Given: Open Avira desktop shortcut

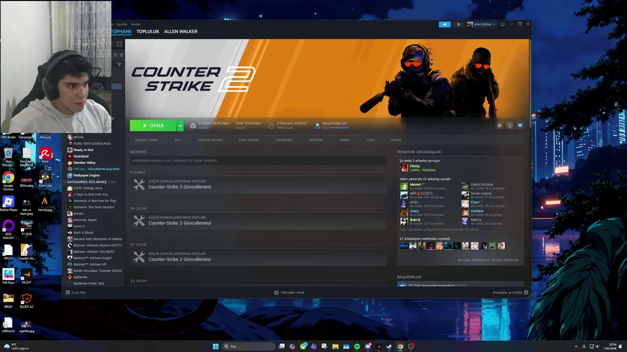Looking at the screenshot, I should click(45, 156).
